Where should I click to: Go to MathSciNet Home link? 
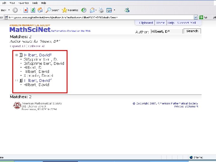coord(160,23)
